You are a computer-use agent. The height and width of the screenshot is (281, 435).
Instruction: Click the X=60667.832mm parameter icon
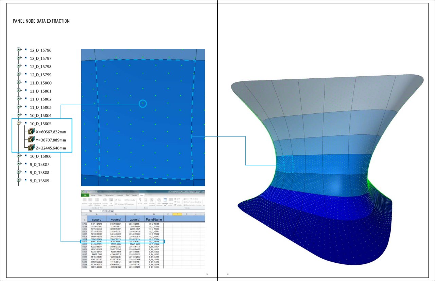31,132
